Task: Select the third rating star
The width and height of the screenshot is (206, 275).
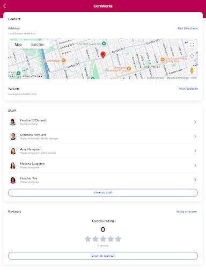Action: pos(103,239)
